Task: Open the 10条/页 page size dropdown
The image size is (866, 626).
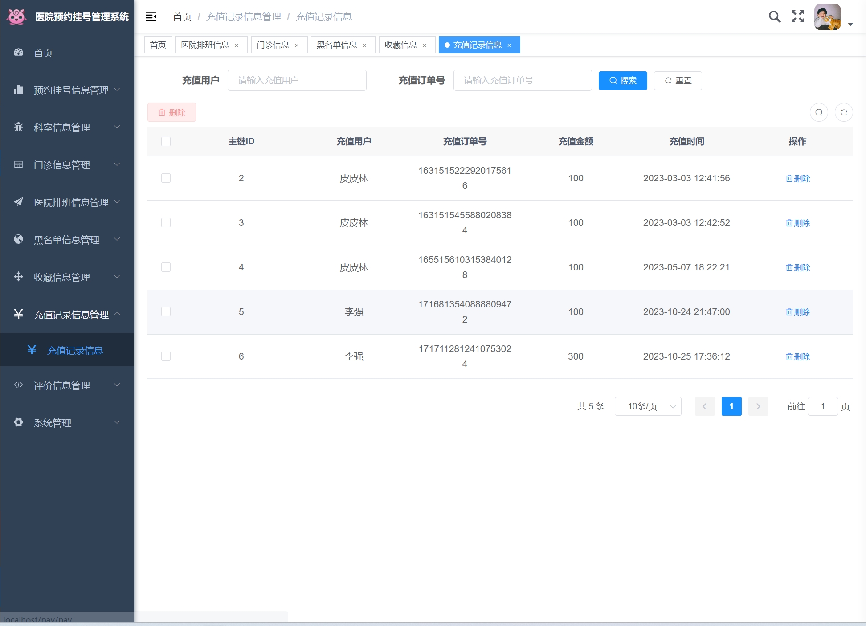Action: tap(648, 406)
